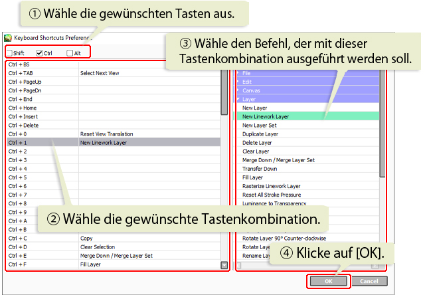The image size is (425, 299).
Task: Enable the Shift modifier checkbox
Action: point(9,53)
